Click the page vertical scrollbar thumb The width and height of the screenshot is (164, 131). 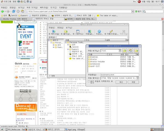pyautogui.click(x=163, y=50)
